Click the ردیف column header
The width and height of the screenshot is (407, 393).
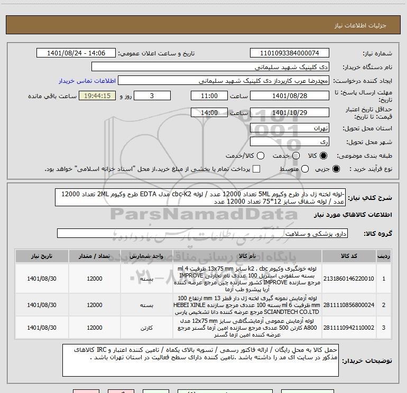coord(384,256)
